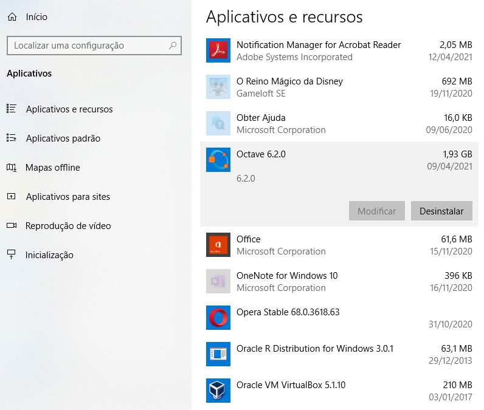
Task: Click the OneNote for Windows 10 icon
Action: tap(218, 281)
